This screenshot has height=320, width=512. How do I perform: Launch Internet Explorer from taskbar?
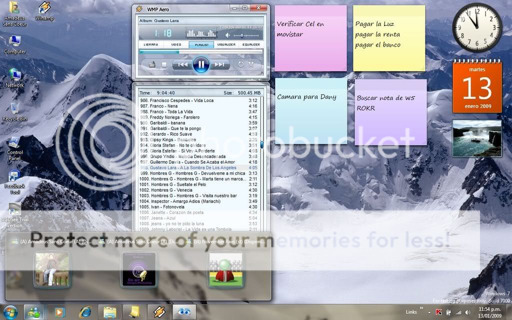[x=85, y=312]
